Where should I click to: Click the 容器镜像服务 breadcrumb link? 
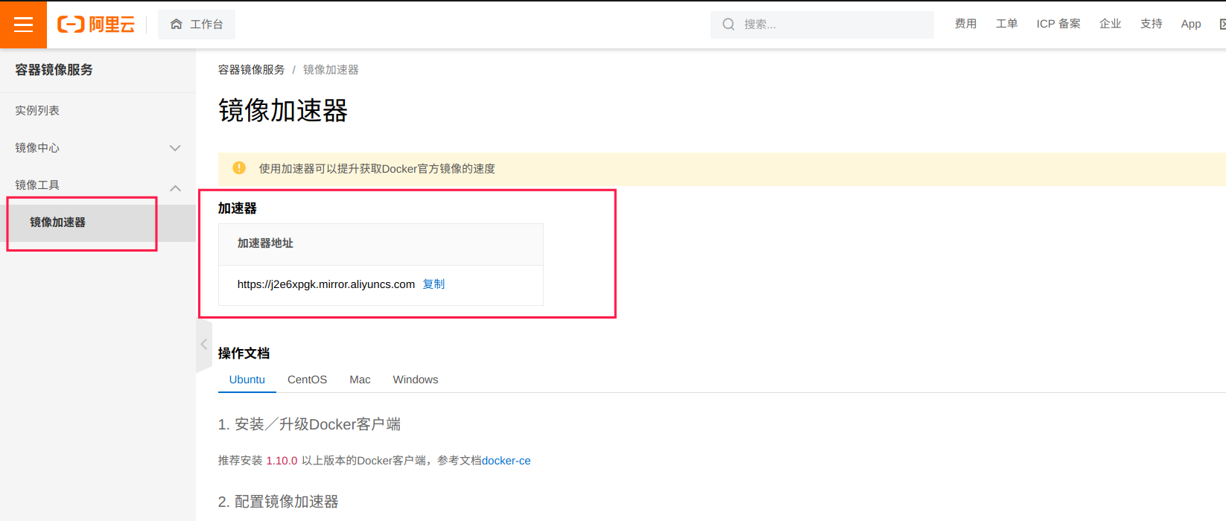[x=251, y=69]
